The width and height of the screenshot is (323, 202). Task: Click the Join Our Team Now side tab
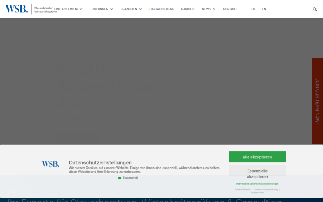point(318,101)
